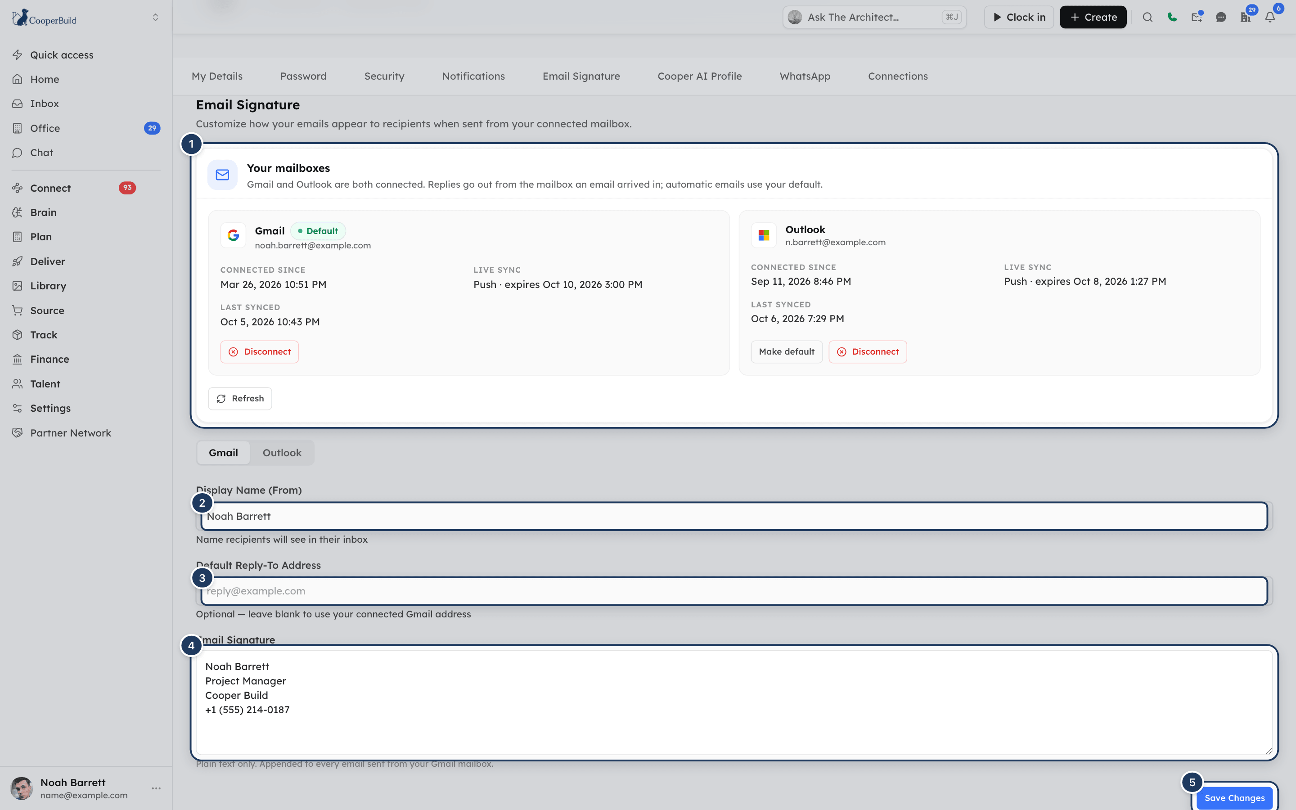Image resolution: width=1296 pixels, height=810 pixels.
Task: Click the Google logo on the Gmail card
Action: (233, 235)
